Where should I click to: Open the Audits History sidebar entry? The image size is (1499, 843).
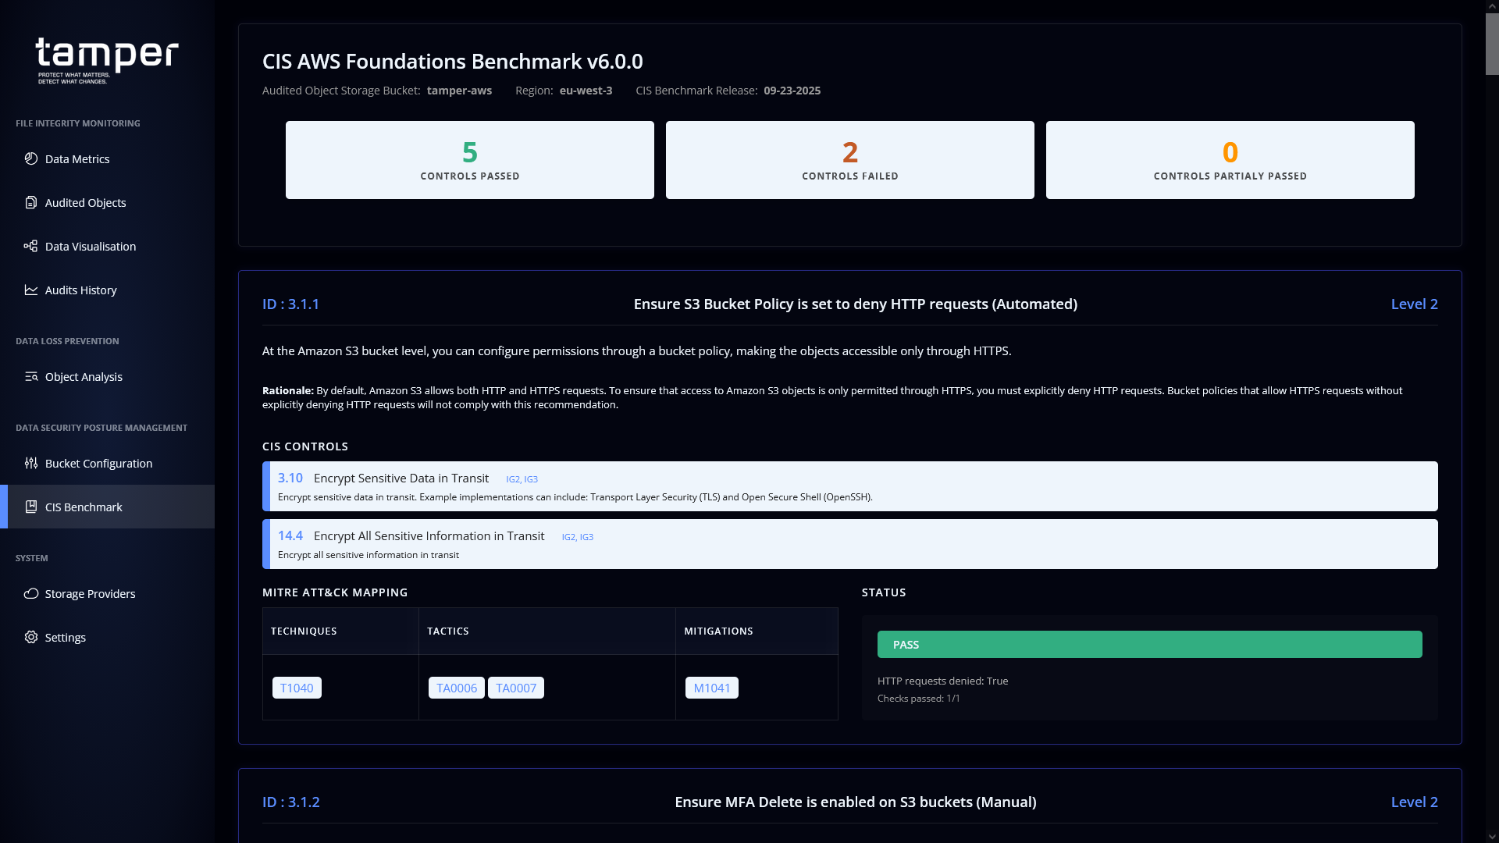pos(80,290)
